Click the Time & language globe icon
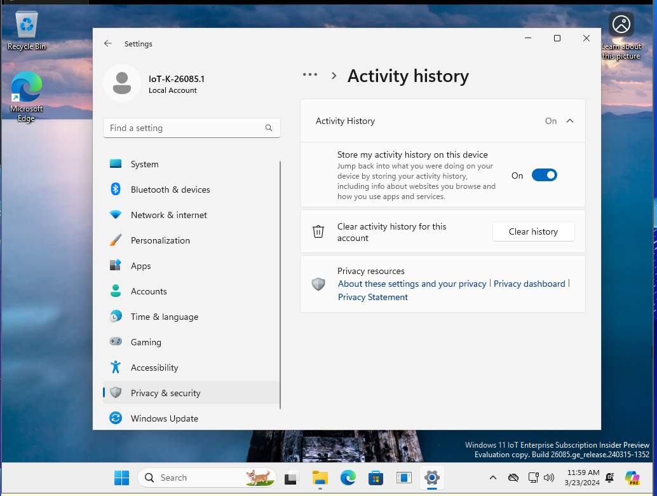 [x=116, y=317]
